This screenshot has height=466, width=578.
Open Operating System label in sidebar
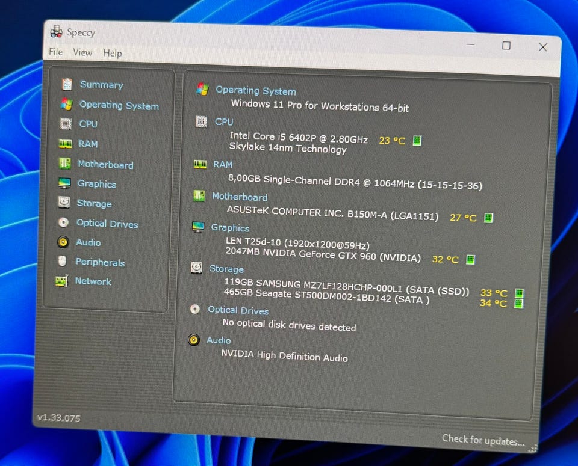point(119,106)
